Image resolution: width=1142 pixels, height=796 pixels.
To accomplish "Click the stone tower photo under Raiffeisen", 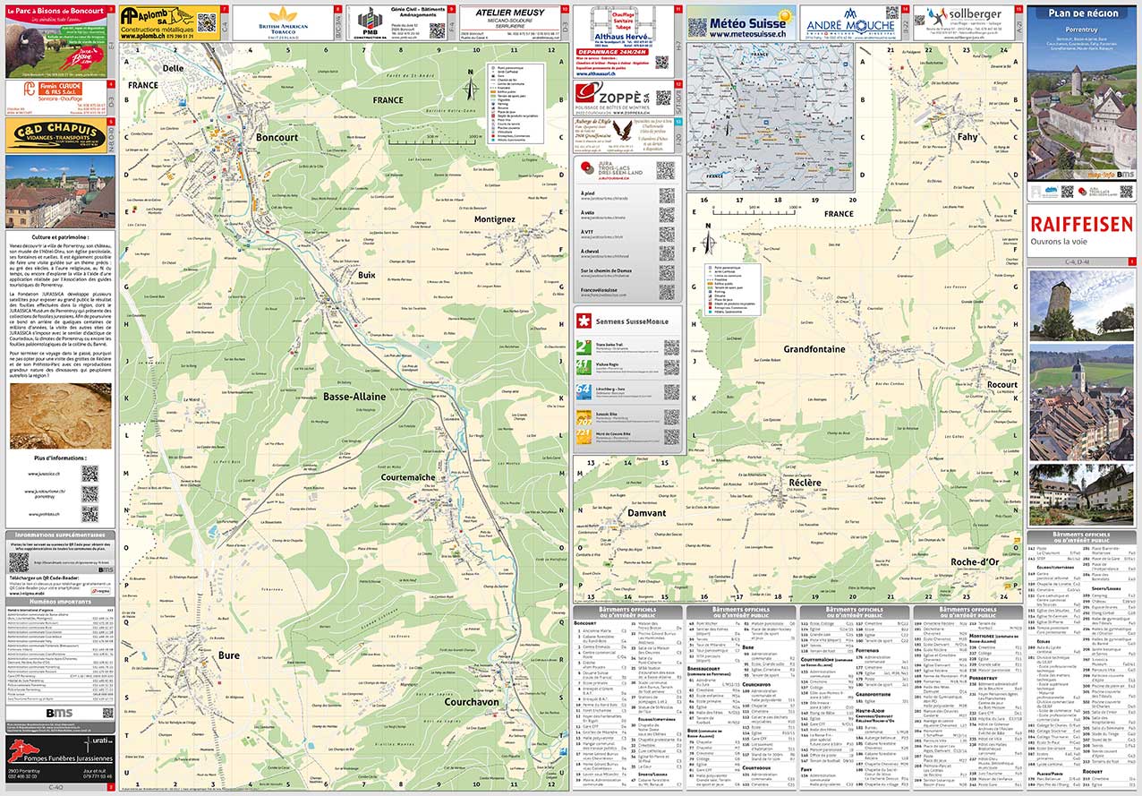I will pyautogui.click(x=1081, y=305).
